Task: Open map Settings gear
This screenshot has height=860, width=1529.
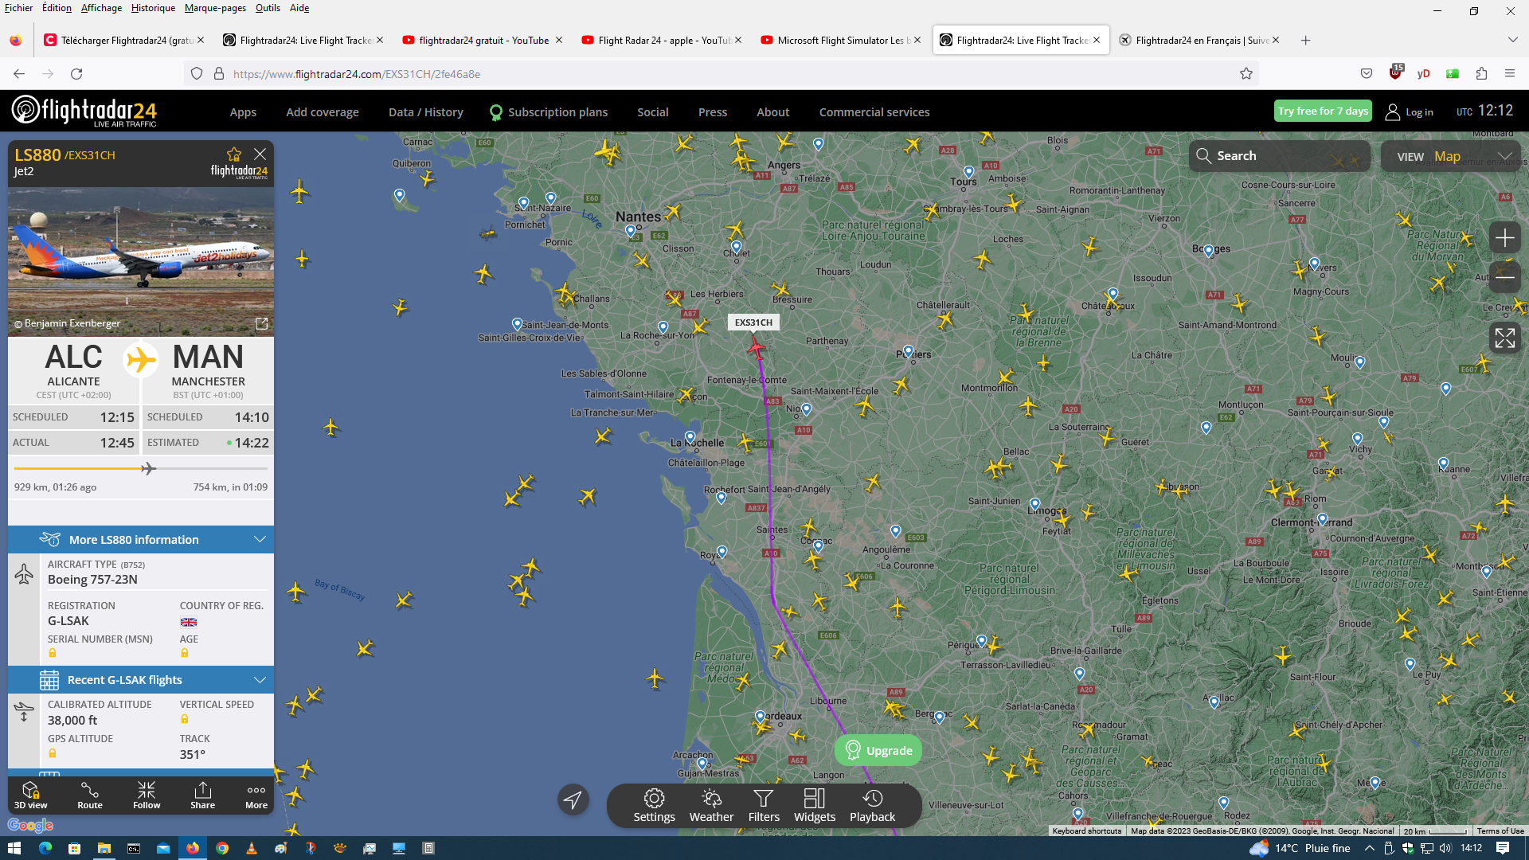Action: (654, 805)
